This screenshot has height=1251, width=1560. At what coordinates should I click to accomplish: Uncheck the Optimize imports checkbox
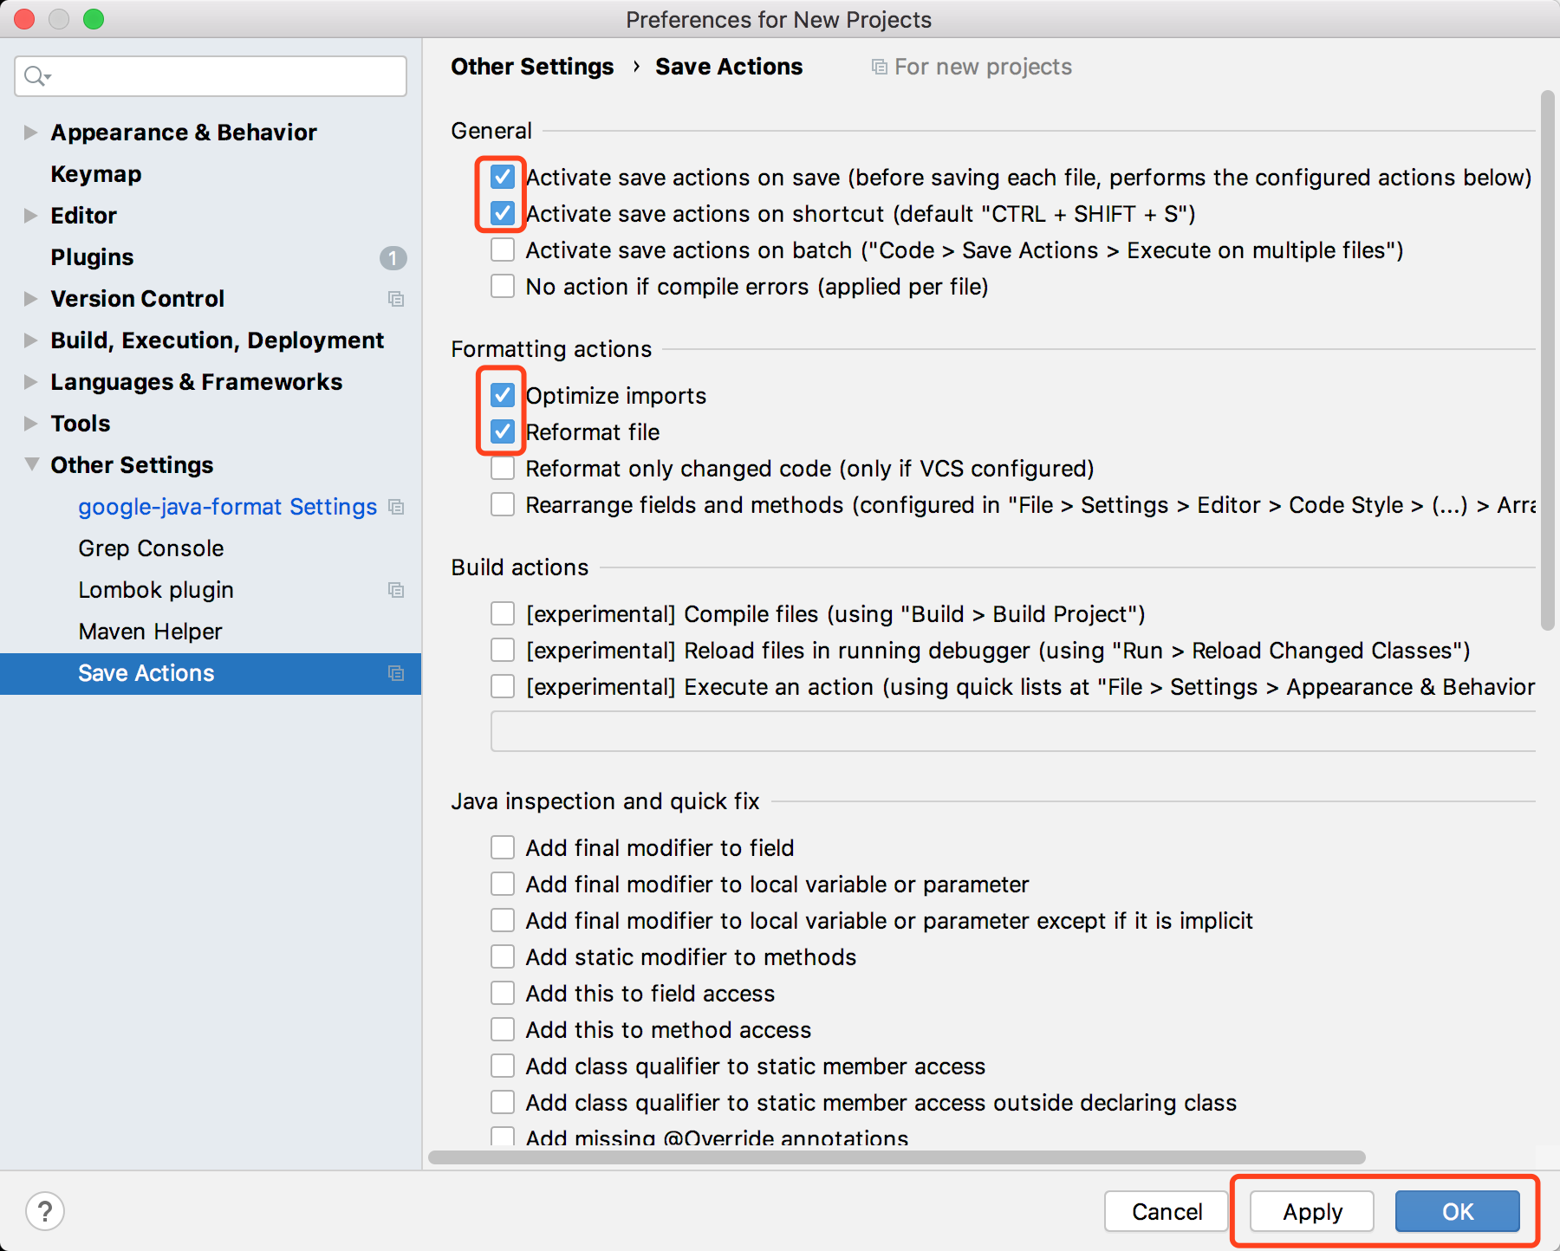click(x=503, y=396)
